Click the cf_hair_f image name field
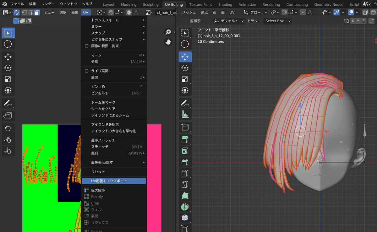Image resolution: width=377 pixels, height=232 pixels. [x=166, y=13]
